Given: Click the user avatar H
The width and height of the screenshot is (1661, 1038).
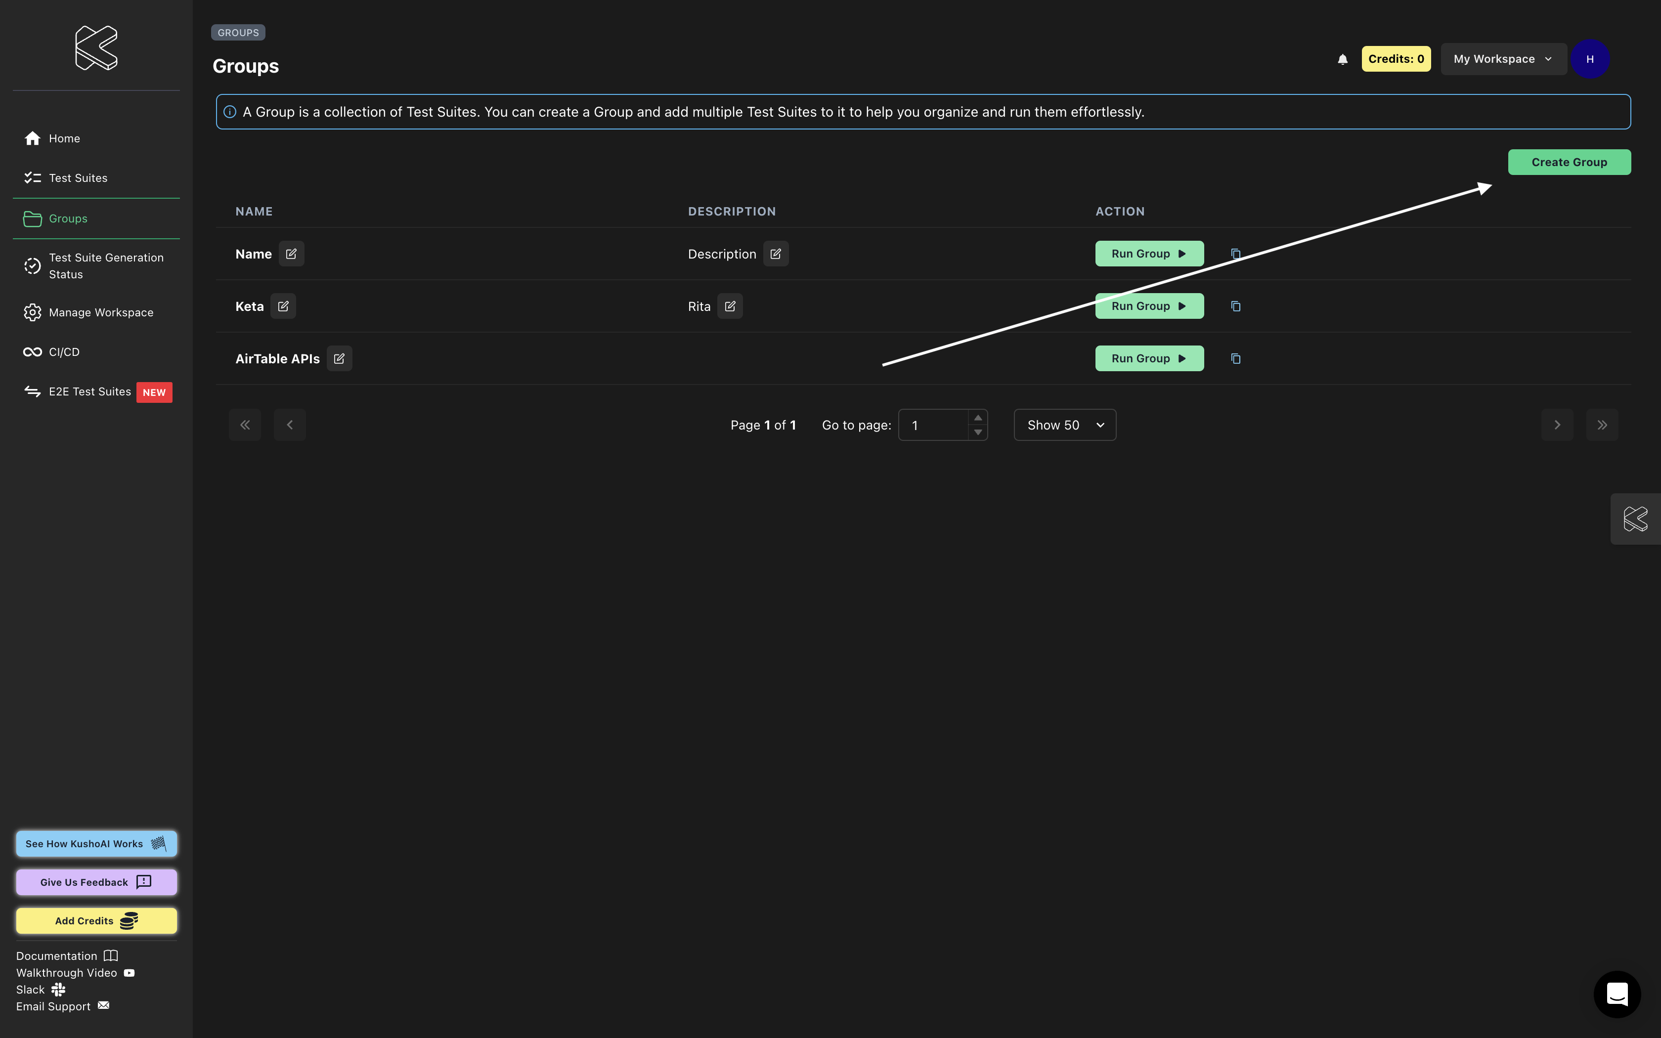Looking at the screenshot, I should pos(1590,59).
